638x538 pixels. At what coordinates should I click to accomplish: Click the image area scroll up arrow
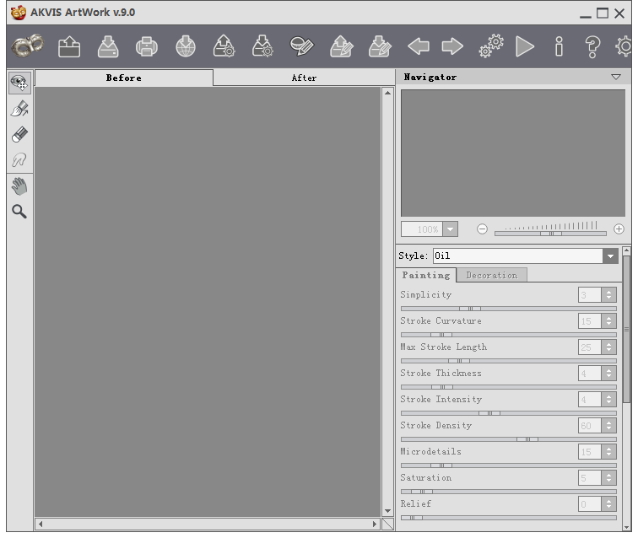pyautogui.click(x=387, y=93)
